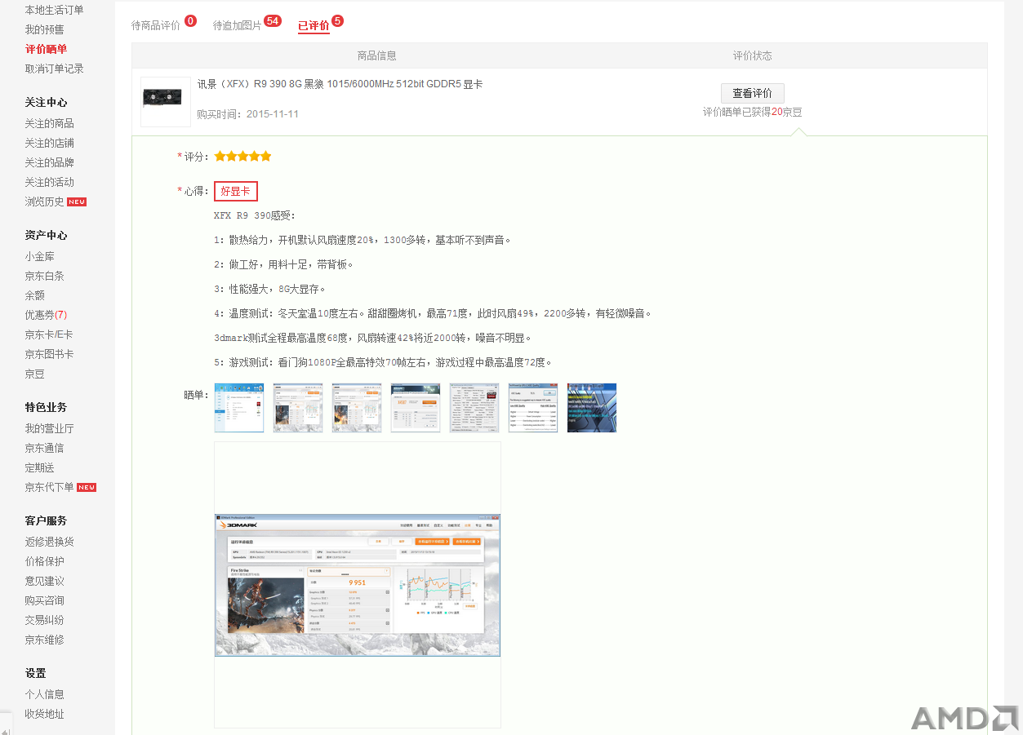This screenshot has width=1023, height=735.
Task: Open 意见建议 link
Action: 44,581
